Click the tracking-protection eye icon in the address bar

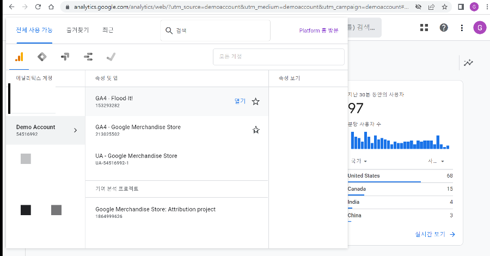(418, 7)
